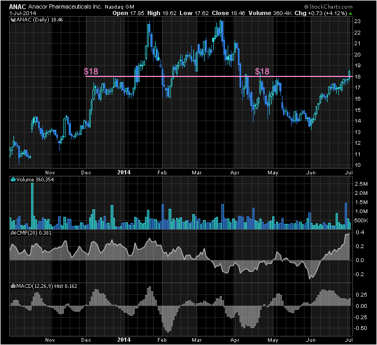This screenshot has height=345, width=377.
Task: Click the MACD(12,26,9) Hist 0.162 label
Action: point(47,286)
